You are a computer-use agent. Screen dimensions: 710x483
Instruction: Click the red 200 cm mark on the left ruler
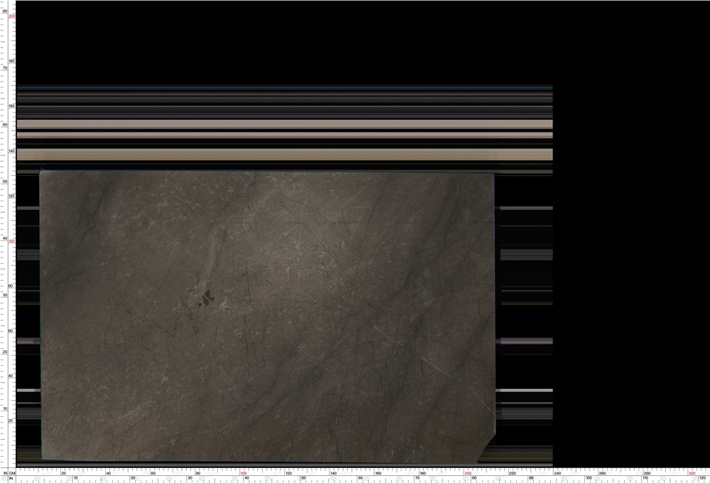click(12, 16)
